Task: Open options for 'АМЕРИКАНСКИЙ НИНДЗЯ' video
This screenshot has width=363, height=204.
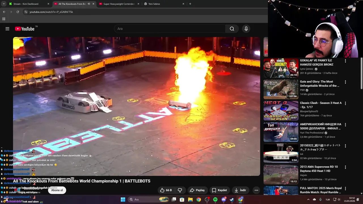Action: tap(345, 125)
